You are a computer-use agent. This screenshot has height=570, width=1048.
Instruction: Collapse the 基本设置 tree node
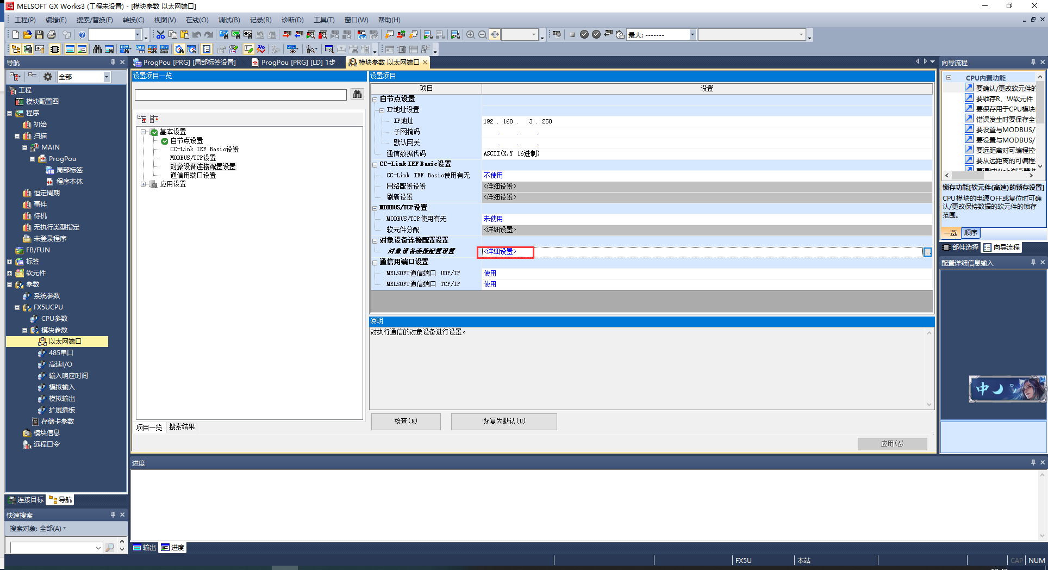pos(144,132)
